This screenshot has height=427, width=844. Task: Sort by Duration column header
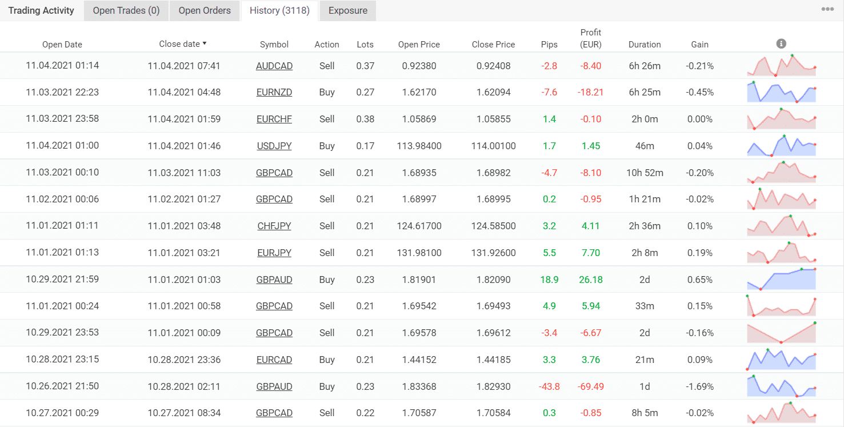pos(645,44)
